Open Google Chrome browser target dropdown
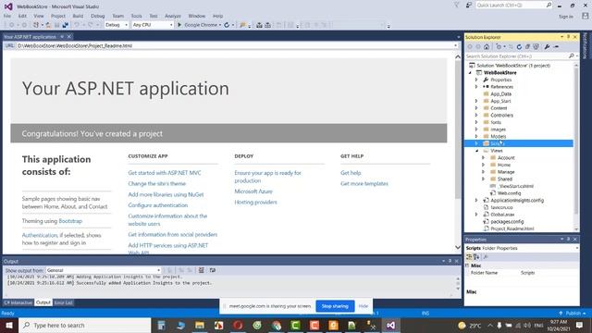Image resolution: width=592 pixels, height=333 pixels. 220,25
